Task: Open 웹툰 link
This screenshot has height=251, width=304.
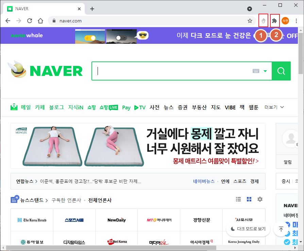Action: point(254,107)
